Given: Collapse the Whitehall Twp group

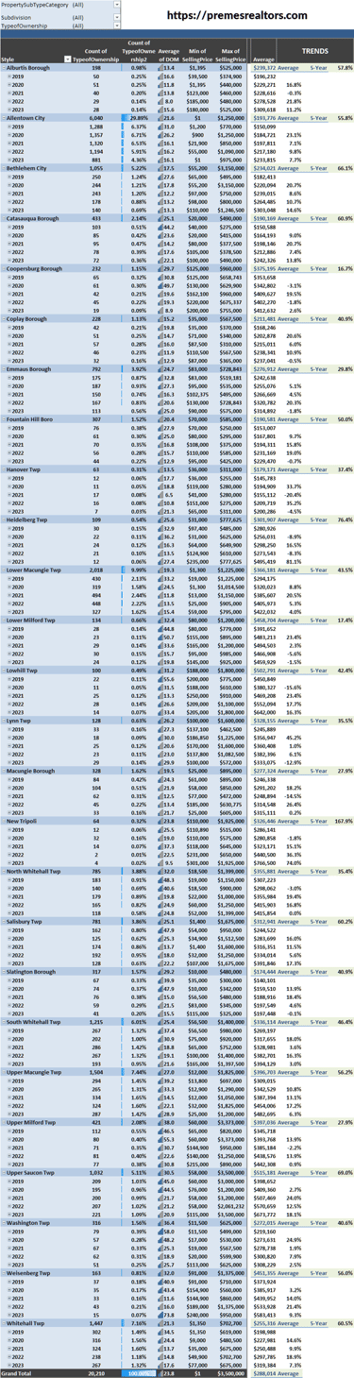Looking at the screenshot, I should click(3, 1323).
